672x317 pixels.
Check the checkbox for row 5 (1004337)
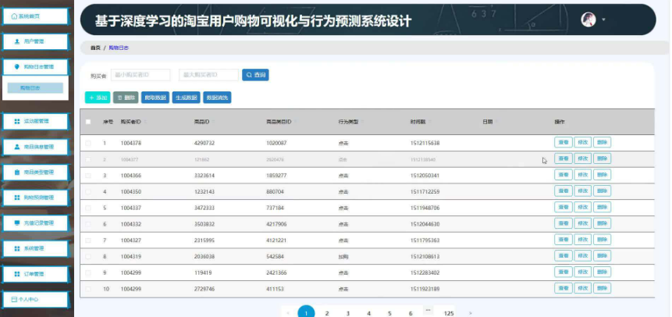click(x=88, y=208)
